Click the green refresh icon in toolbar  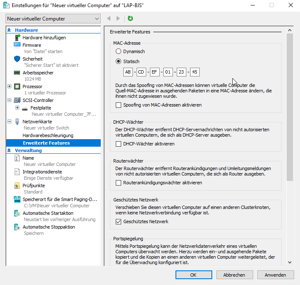tap(130, 18)
